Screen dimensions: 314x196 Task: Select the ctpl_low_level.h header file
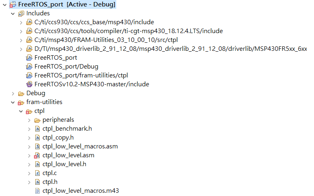64,164
